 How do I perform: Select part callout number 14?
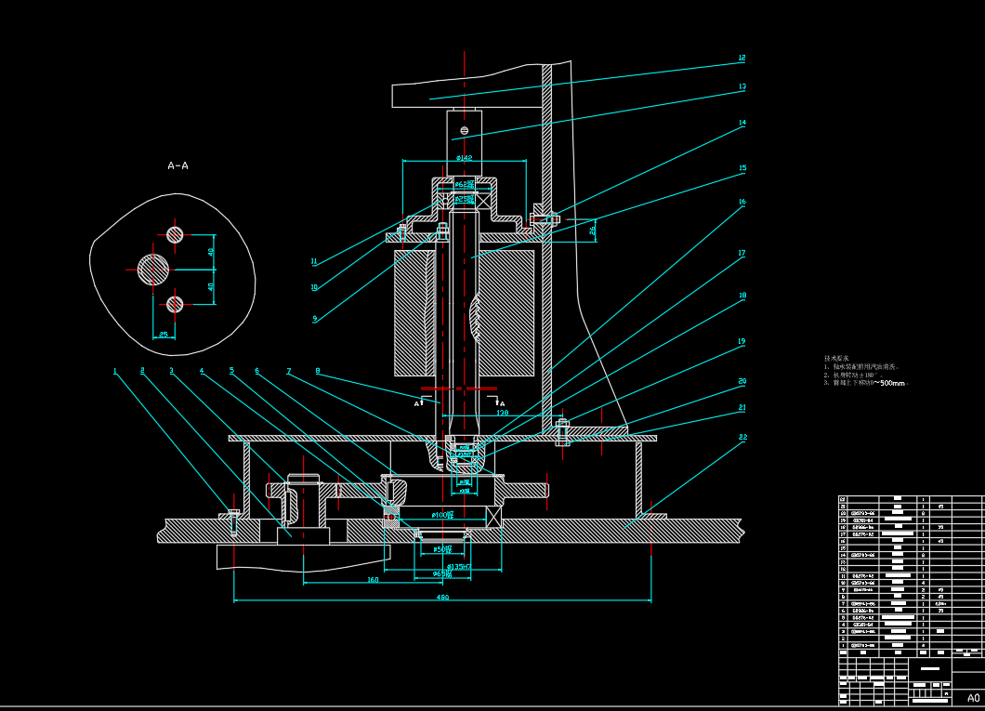point(742,123)
